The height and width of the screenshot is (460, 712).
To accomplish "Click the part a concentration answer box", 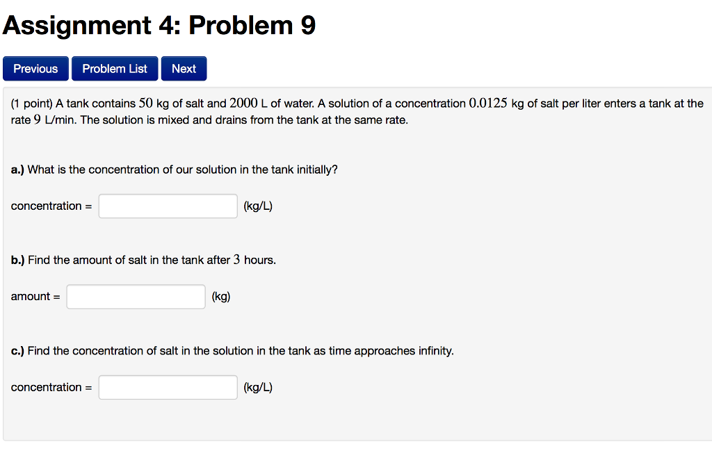I will [x=168, y=206].
